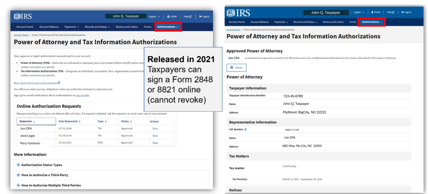The height and width of the screenshot is (194, 428).
Task: Click date 07/21/2021 in table
Action: coord(64,143)
